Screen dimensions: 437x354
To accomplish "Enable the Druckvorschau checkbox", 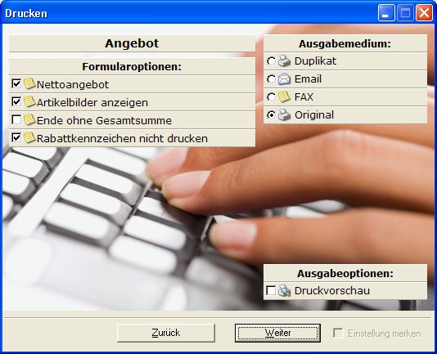I will pos(271,290).
